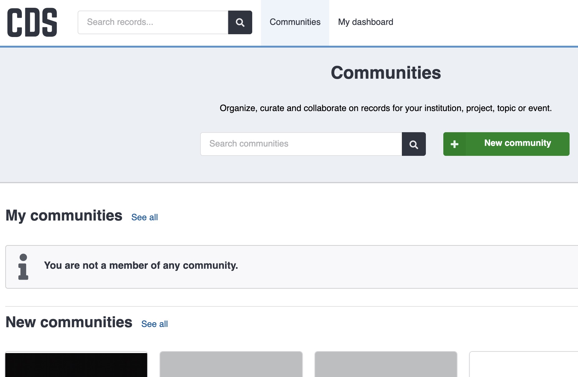Open the third gray community card
Viewport: 578px width, 377px height.
click(386, 364)
